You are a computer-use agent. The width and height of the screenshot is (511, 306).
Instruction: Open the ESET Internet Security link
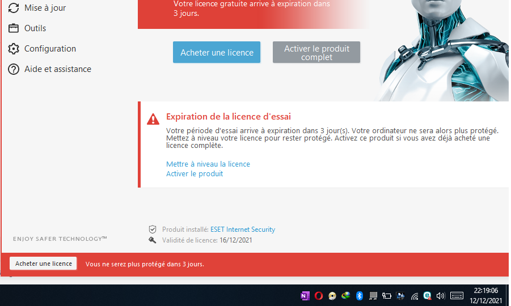(243, 229)
